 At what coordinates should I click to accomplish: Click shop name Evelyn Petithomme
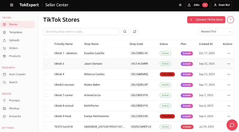pyautogui.click(x=96, y=116)
